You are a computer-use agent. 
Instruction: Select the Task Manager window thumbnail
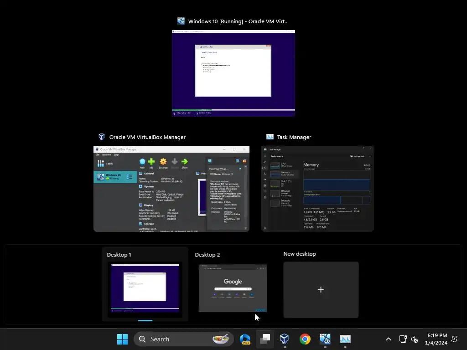(x=317, y=189)
